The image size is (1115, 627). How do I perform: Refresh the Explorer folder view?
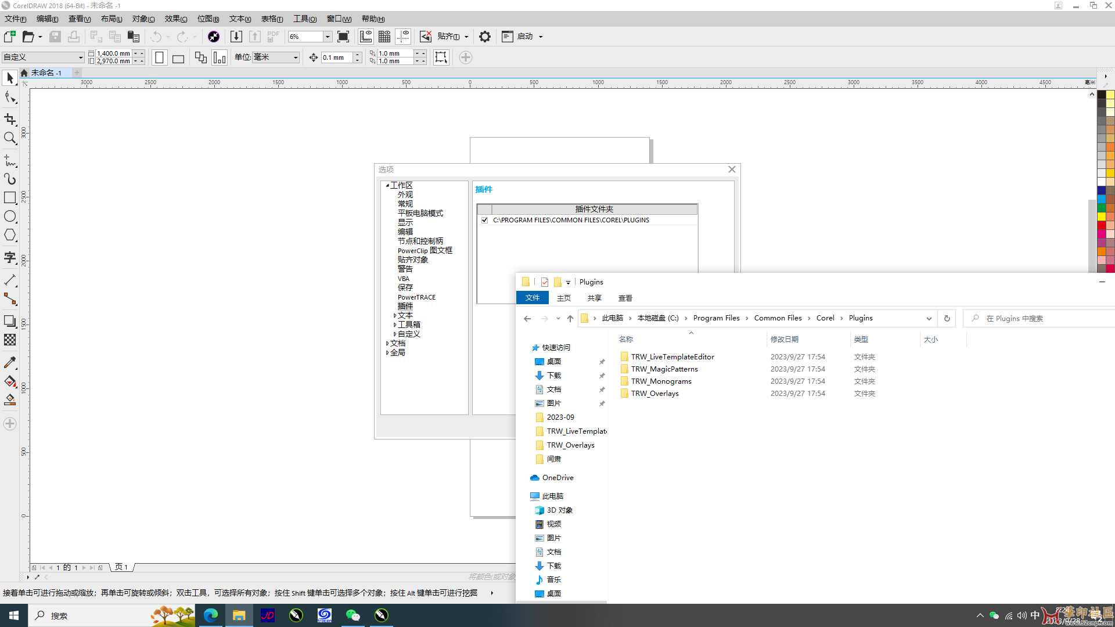(x=947, y=318)
